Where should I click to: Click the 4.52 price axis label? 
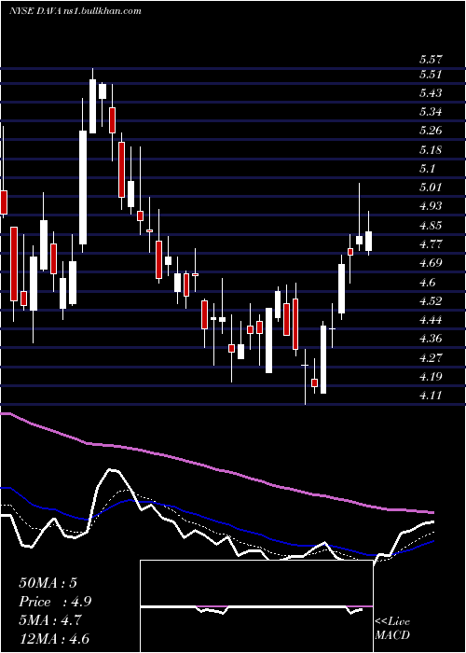[x=431, y=301]
